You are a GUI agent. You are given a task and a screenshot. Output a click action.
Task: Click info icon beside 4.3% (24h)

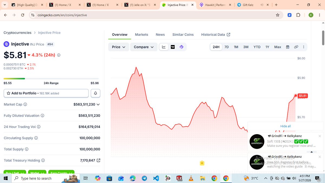click(x=59, y=55)
